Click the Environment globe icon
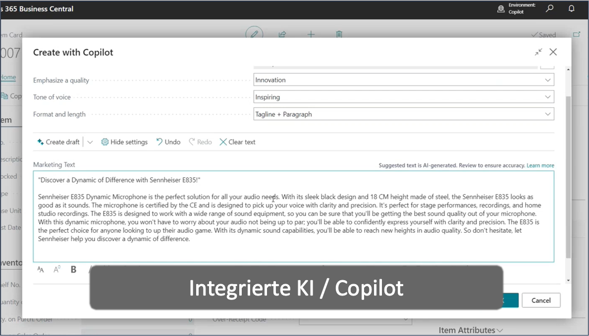589x336 pixels. 501,8
